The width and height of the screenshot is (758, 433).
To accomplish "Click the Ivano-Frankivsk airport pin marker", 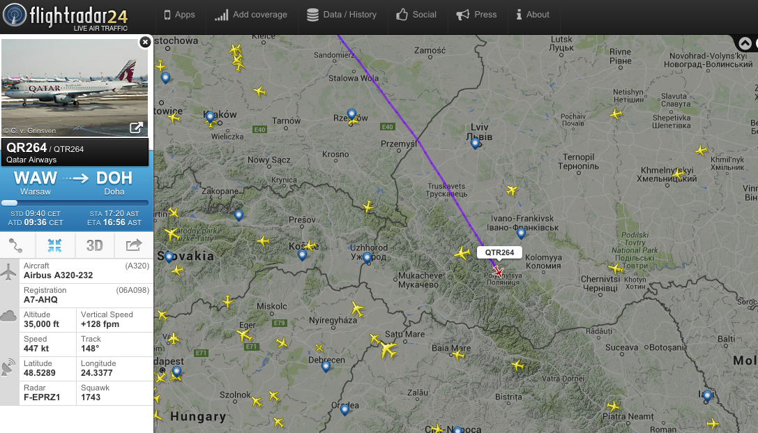I will pos(521,234).
